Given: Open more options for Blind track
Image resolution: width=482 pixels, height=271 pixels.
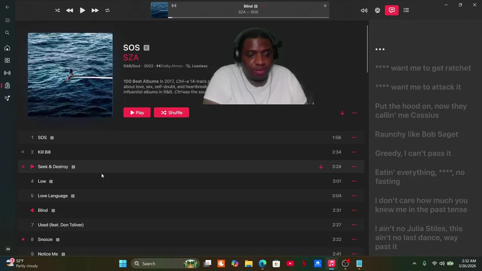Looking at the screenshot, I should 354,210.
